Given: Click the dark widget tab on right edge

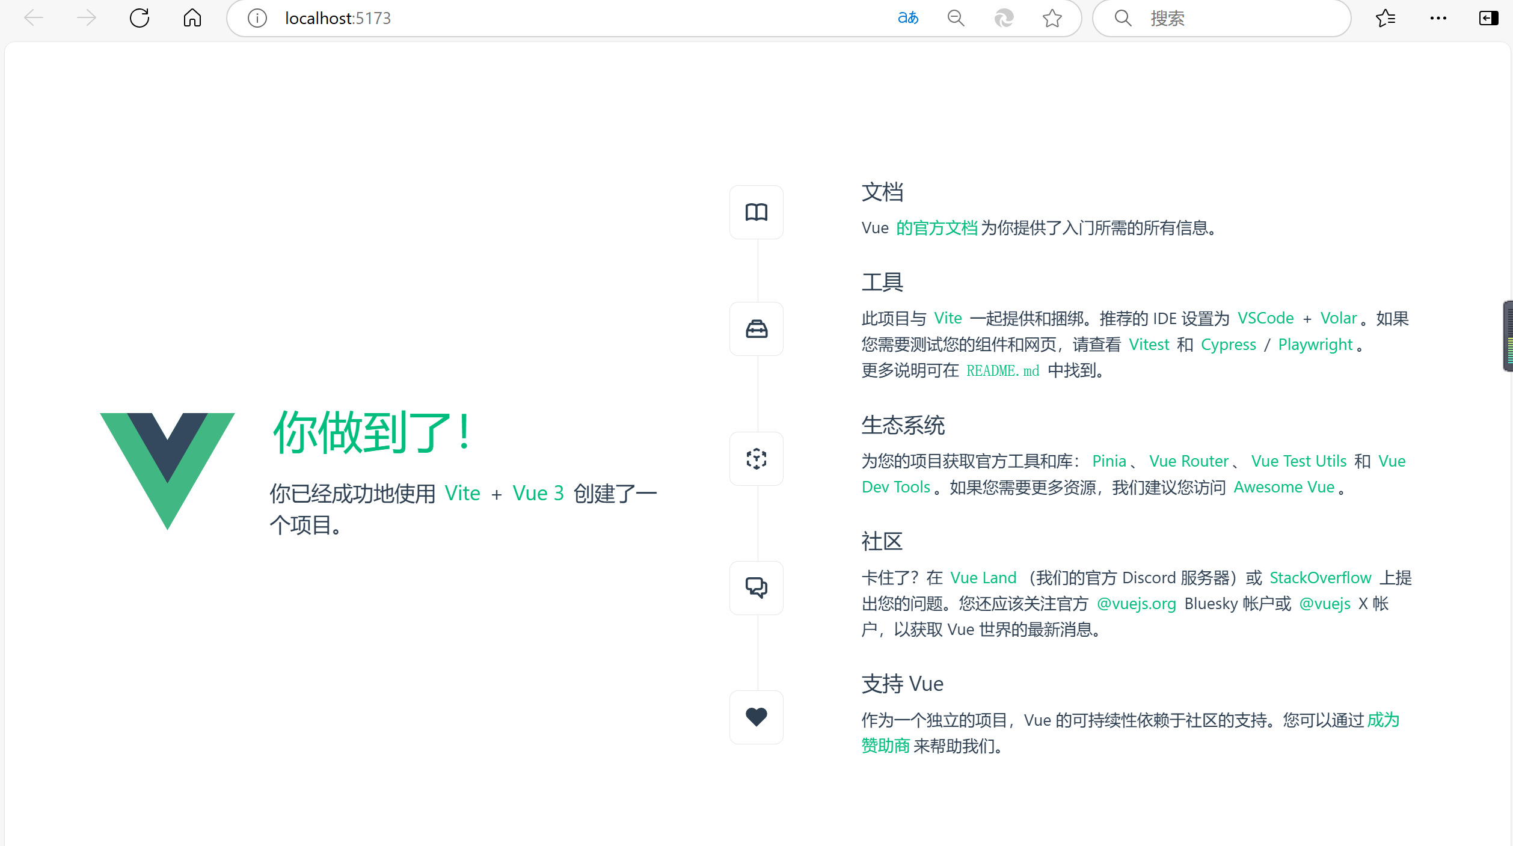Looking at the screenshot, I should 1508,336.
